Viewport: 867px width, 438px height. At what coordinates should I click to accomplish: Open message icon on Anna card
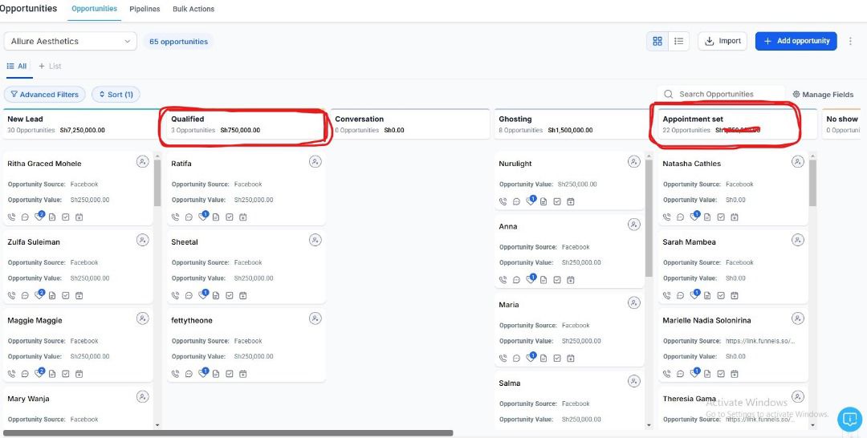tap(516, 280)
